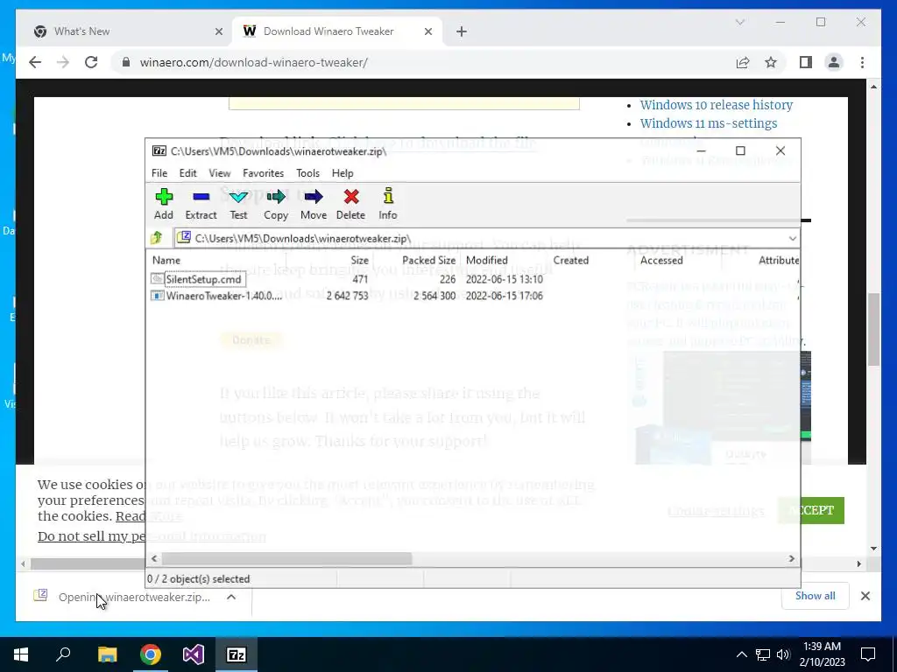
Task: Open the notification center icon
Action: [x=868, y=654]
